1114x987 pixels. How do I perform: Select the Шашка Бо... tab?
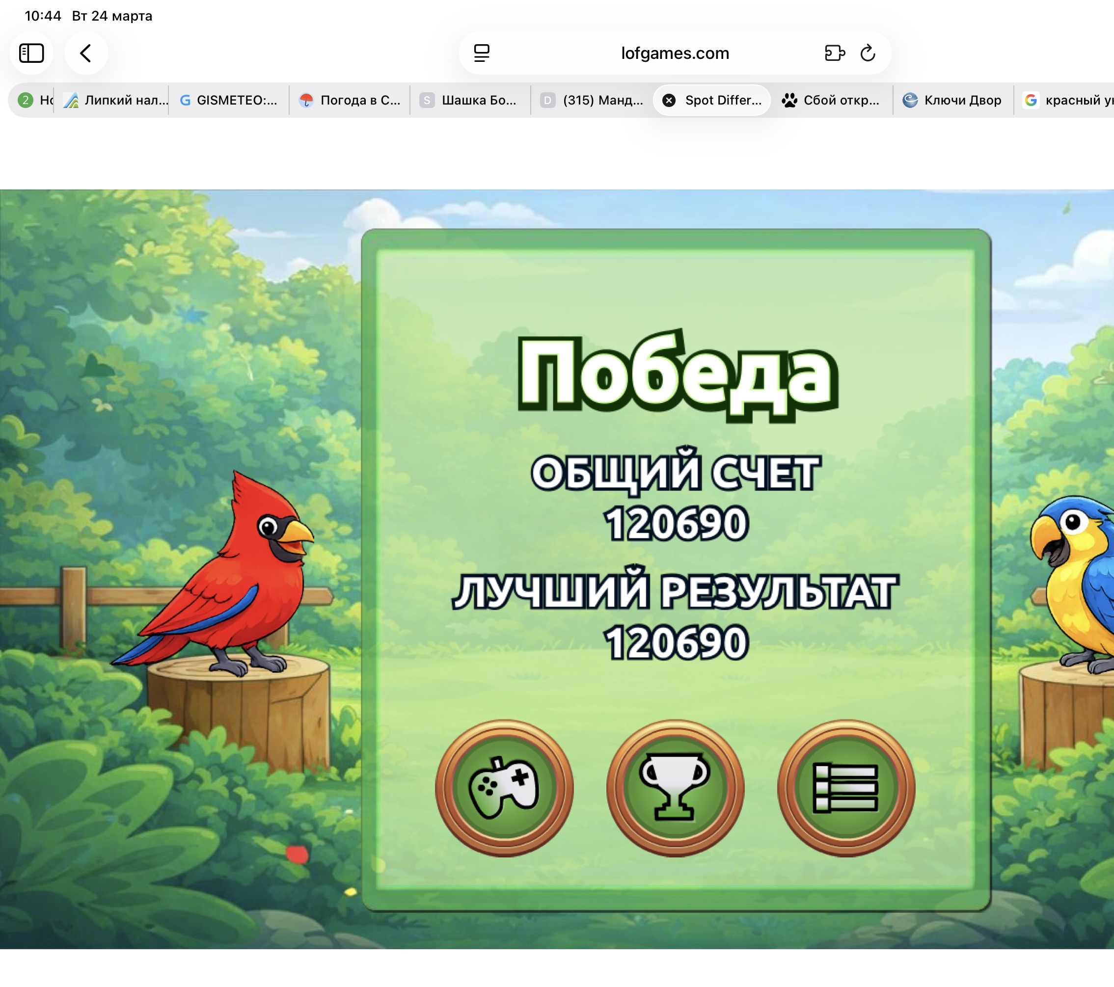(x=470, y=100)
